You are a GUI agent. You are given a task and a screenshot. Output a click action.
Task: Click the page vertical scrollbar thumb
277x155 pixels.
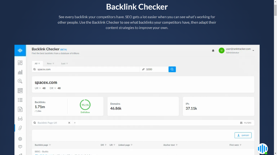click(x=275, y=10)
